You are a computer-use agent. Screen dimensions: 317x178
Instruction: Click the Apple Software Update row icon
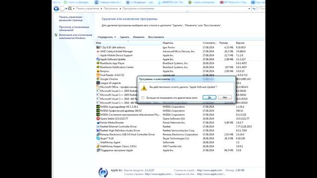pos(98,59)
